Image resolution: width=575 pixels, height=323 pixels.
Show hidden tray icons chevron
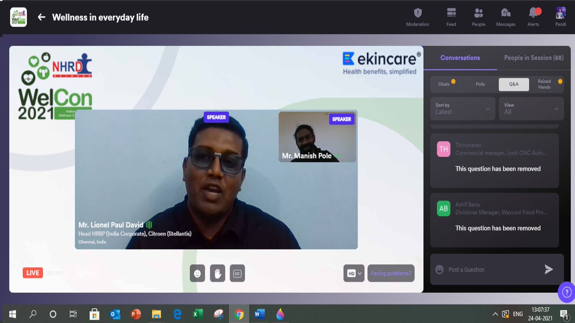tap(495, 314)
